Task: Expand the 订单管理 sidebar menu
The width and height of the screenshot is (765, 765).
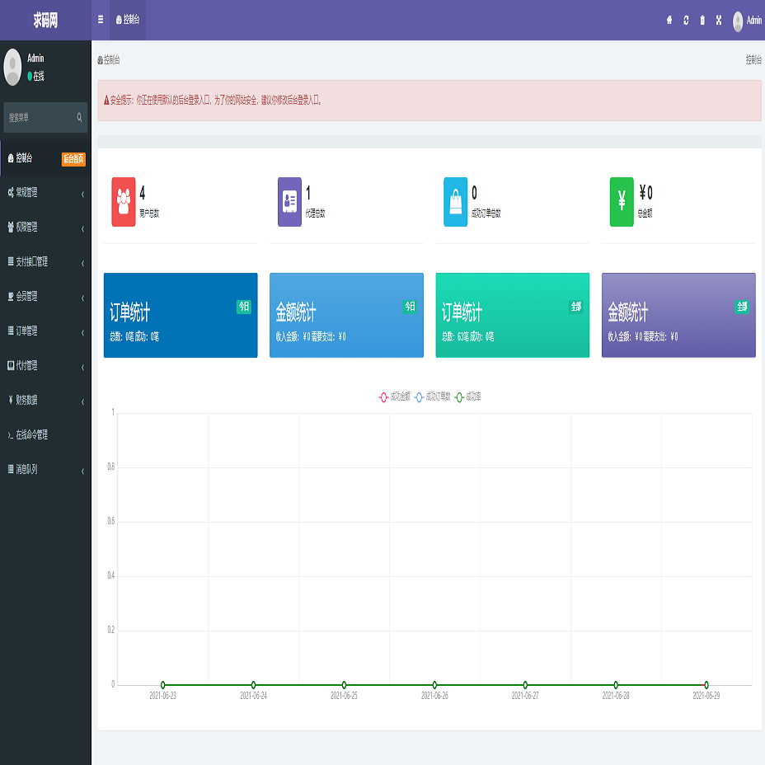Action: click(x=45, y=331)
